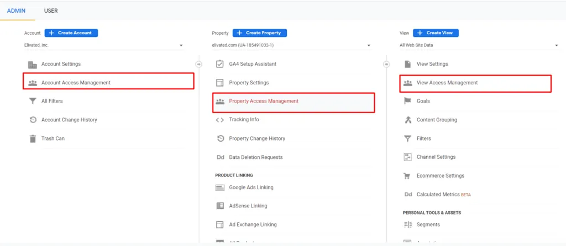Click the view Filters funnel icon

407,138
